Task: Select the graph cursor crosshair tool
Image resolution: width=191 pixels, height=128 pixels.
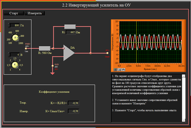Action: [x=115, y=70]
